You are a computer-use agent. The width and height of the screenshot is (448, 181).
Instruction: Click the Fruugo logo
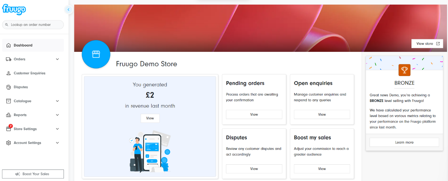(14, 9)
